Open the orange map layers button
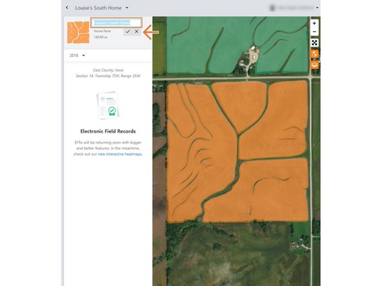Image resolution: width=382 pixels, height=286 pixels. pyautogui.click(x=314, y=65)
